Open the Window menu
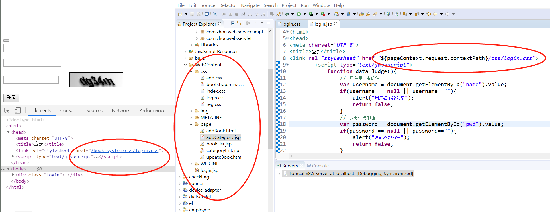 (321, 5)
